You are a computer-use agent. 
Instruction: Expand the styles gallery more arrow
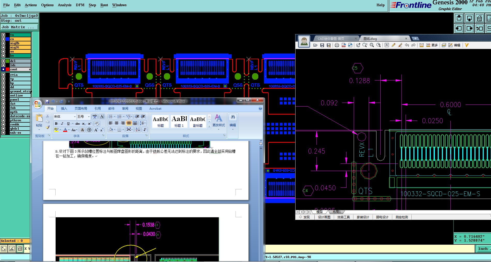(x=209, y=126)
